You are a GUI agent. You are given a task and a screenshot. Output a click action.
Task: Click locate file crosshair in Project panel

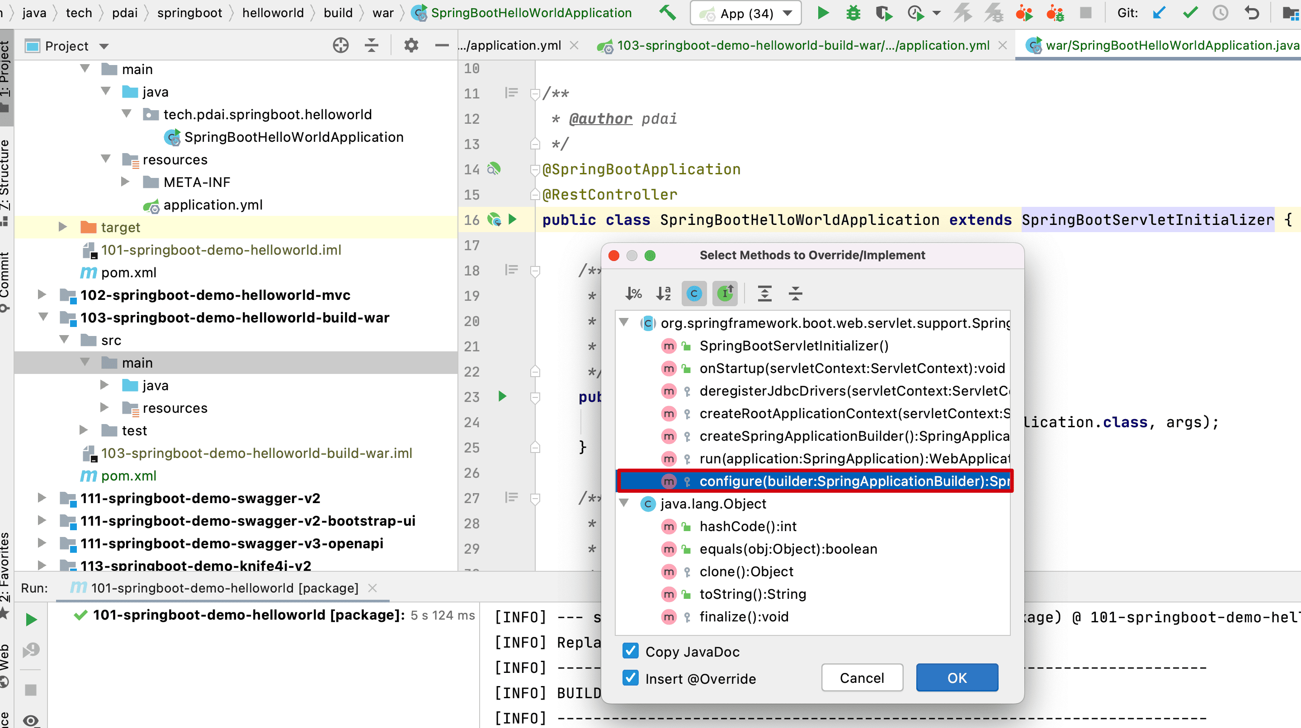pyautogui.click(x=340, y=46)
